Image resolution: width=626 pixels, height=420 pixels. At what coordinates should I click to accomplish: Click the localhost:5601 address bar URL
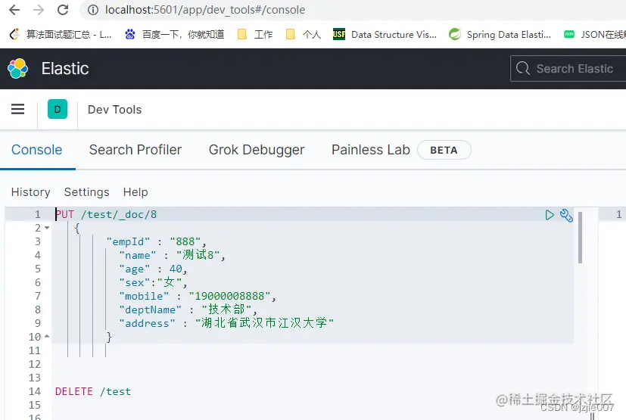tap(205, 10)
